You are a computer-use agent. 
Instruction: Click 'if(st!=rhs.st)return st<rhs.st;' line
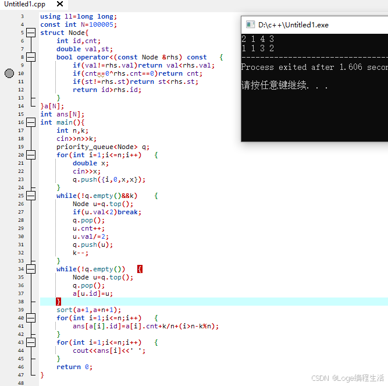point(136,82)
